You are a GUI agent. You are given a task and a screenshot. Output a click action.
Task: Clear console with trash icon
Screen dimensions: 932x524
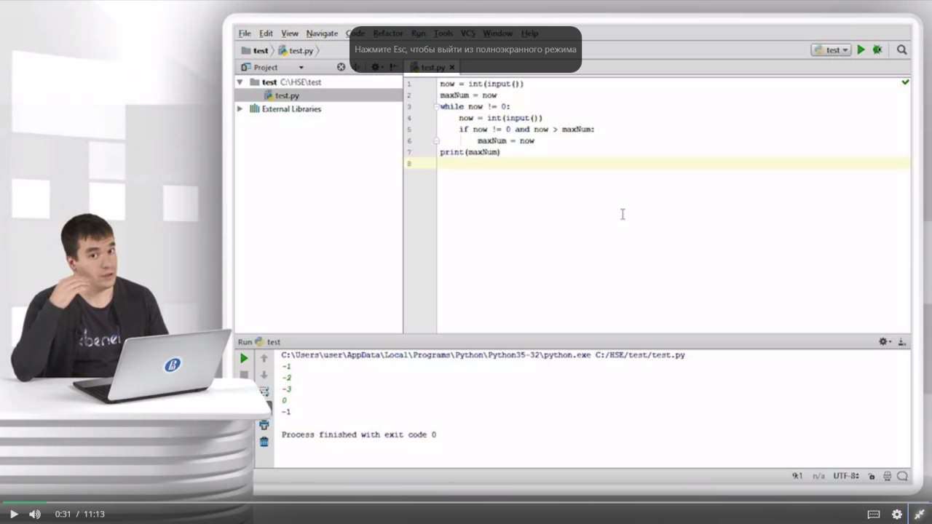tap(264, 442)
